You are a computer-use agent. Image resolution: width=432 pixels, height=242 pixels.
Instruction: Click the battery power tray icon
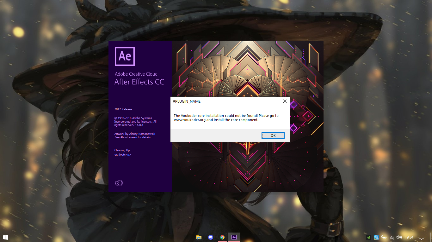384,237
